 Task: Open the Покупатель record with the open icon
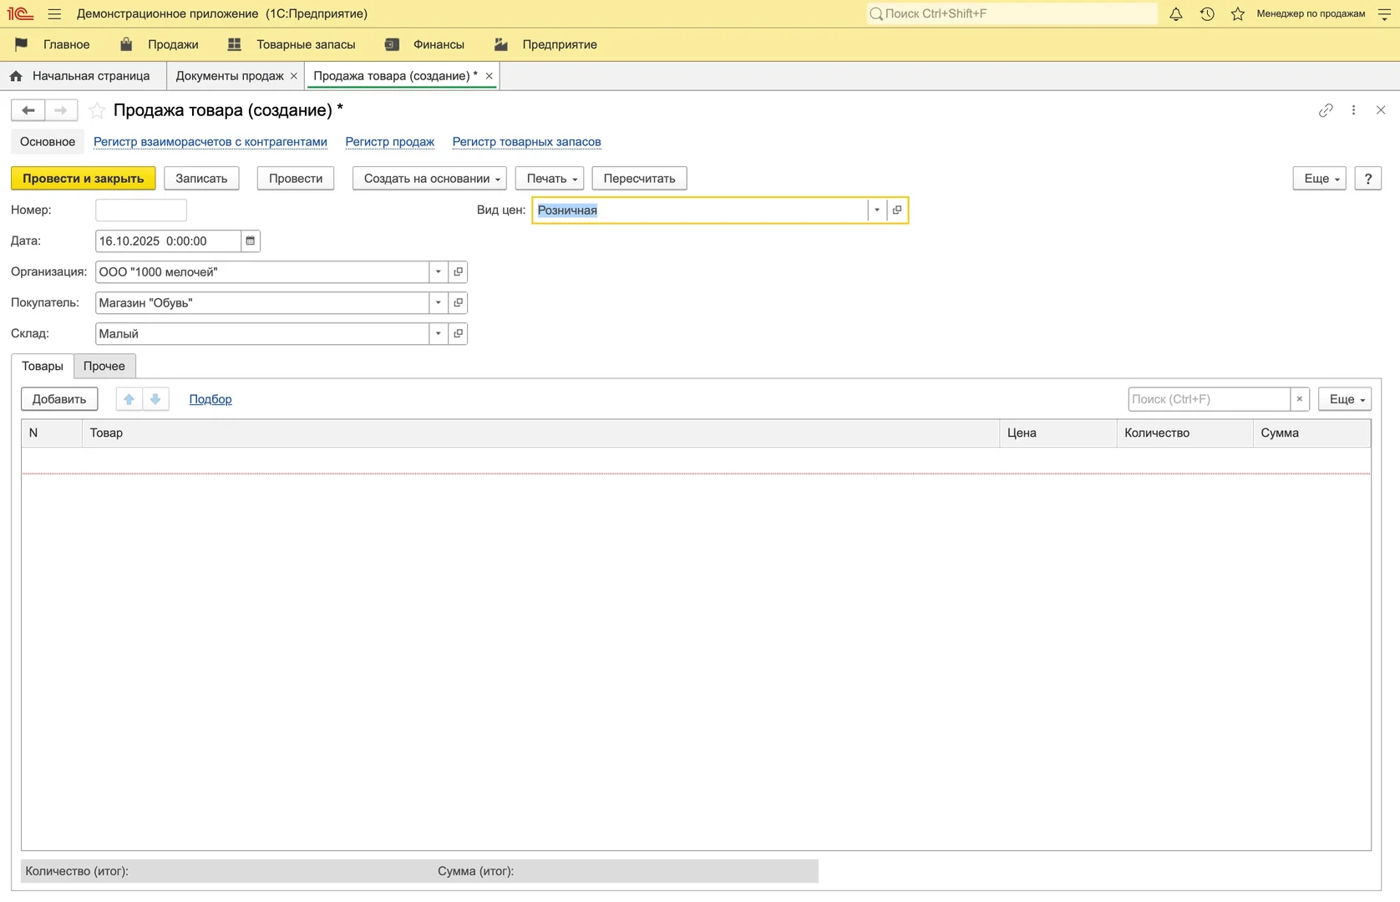[458, 303]
